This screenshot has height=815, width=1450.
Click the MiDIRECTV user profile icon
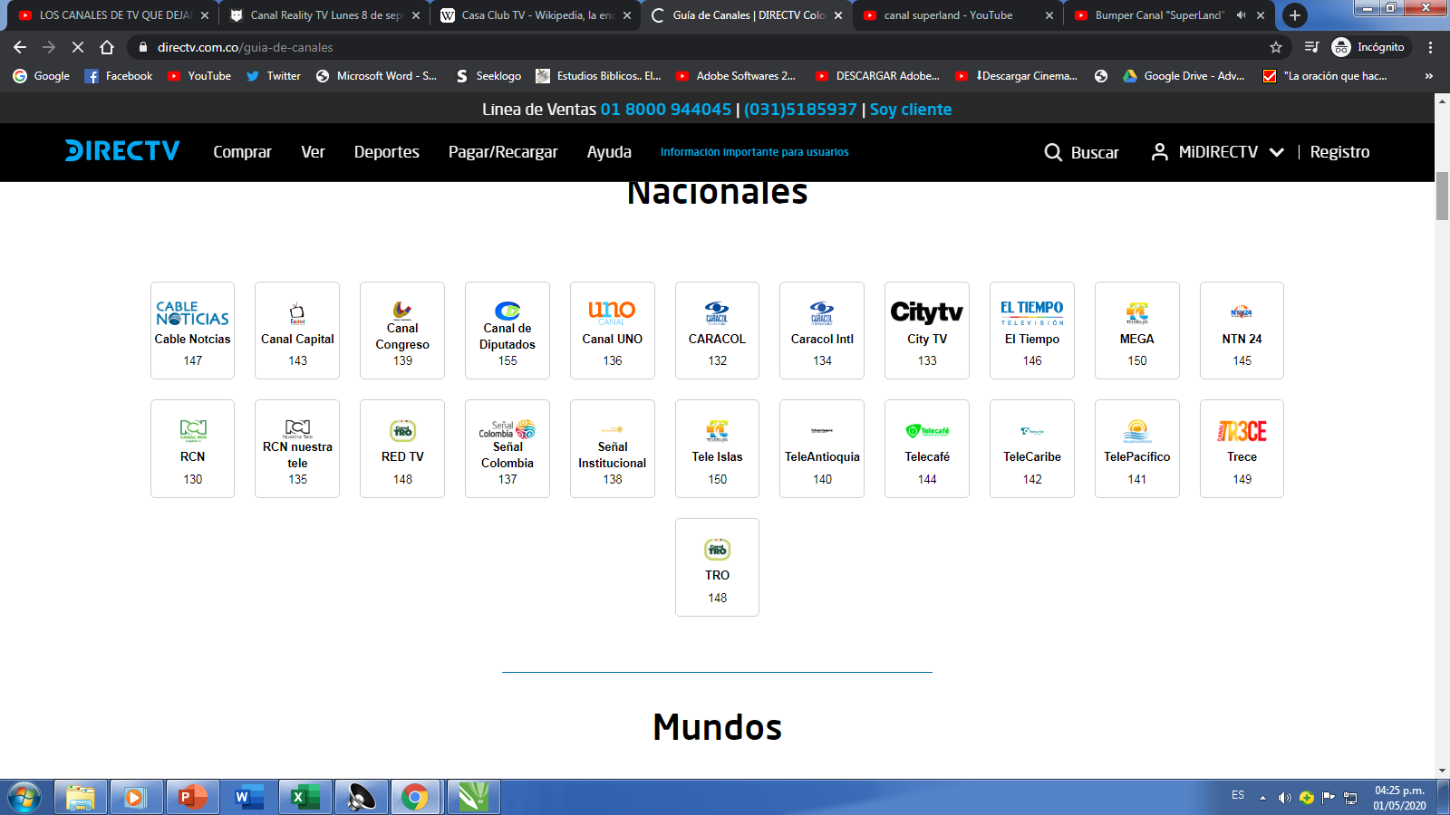point(1159,151)
